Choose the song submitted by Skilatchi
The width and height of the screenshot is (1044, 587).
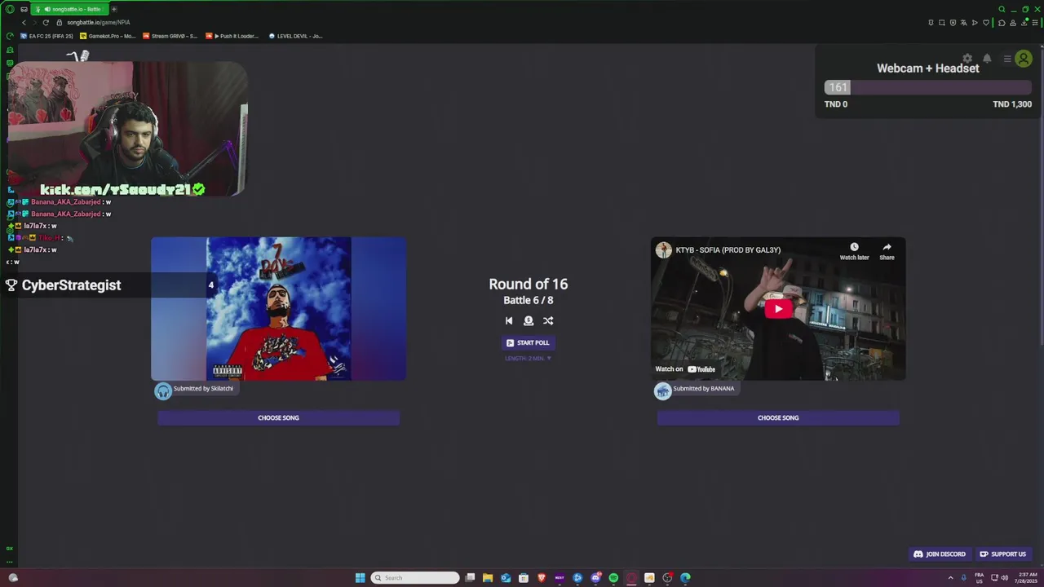278,418
